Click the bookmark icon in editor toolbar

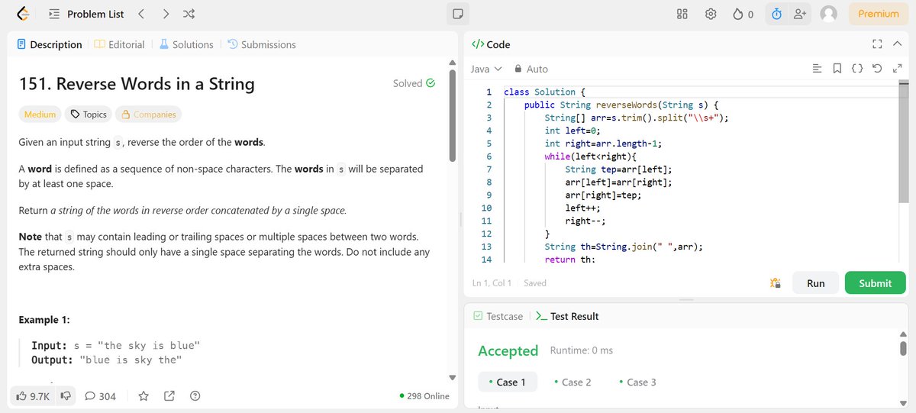tap(837, 69)
